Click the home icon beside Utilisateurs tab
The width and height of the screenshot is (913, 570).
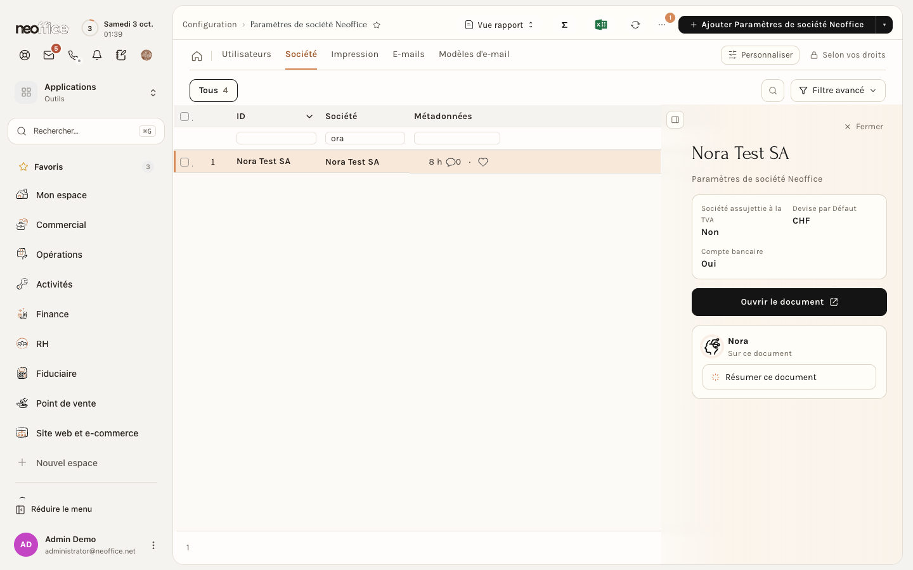pos(197,56)
